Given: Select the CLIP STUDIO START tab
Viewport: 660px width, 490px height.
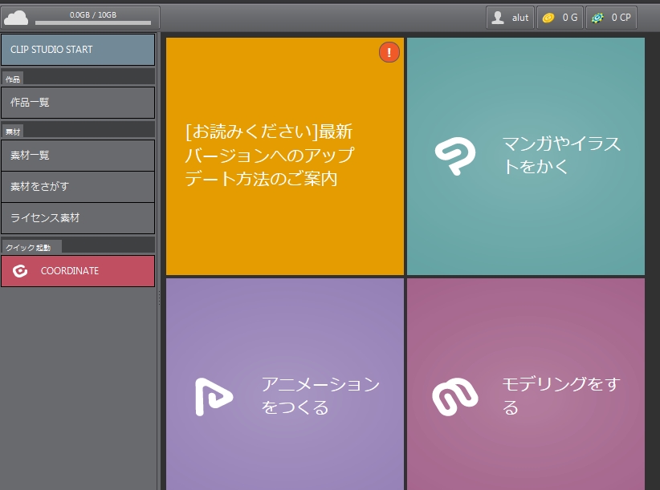Looking at the screenshot, I should pyautogui.click(x=78, y=50).
